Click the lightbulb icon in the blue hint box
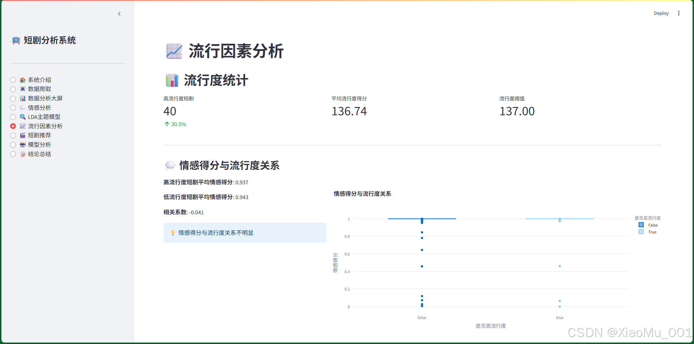Viewport: 694px width, 344px height. point(173,233)
